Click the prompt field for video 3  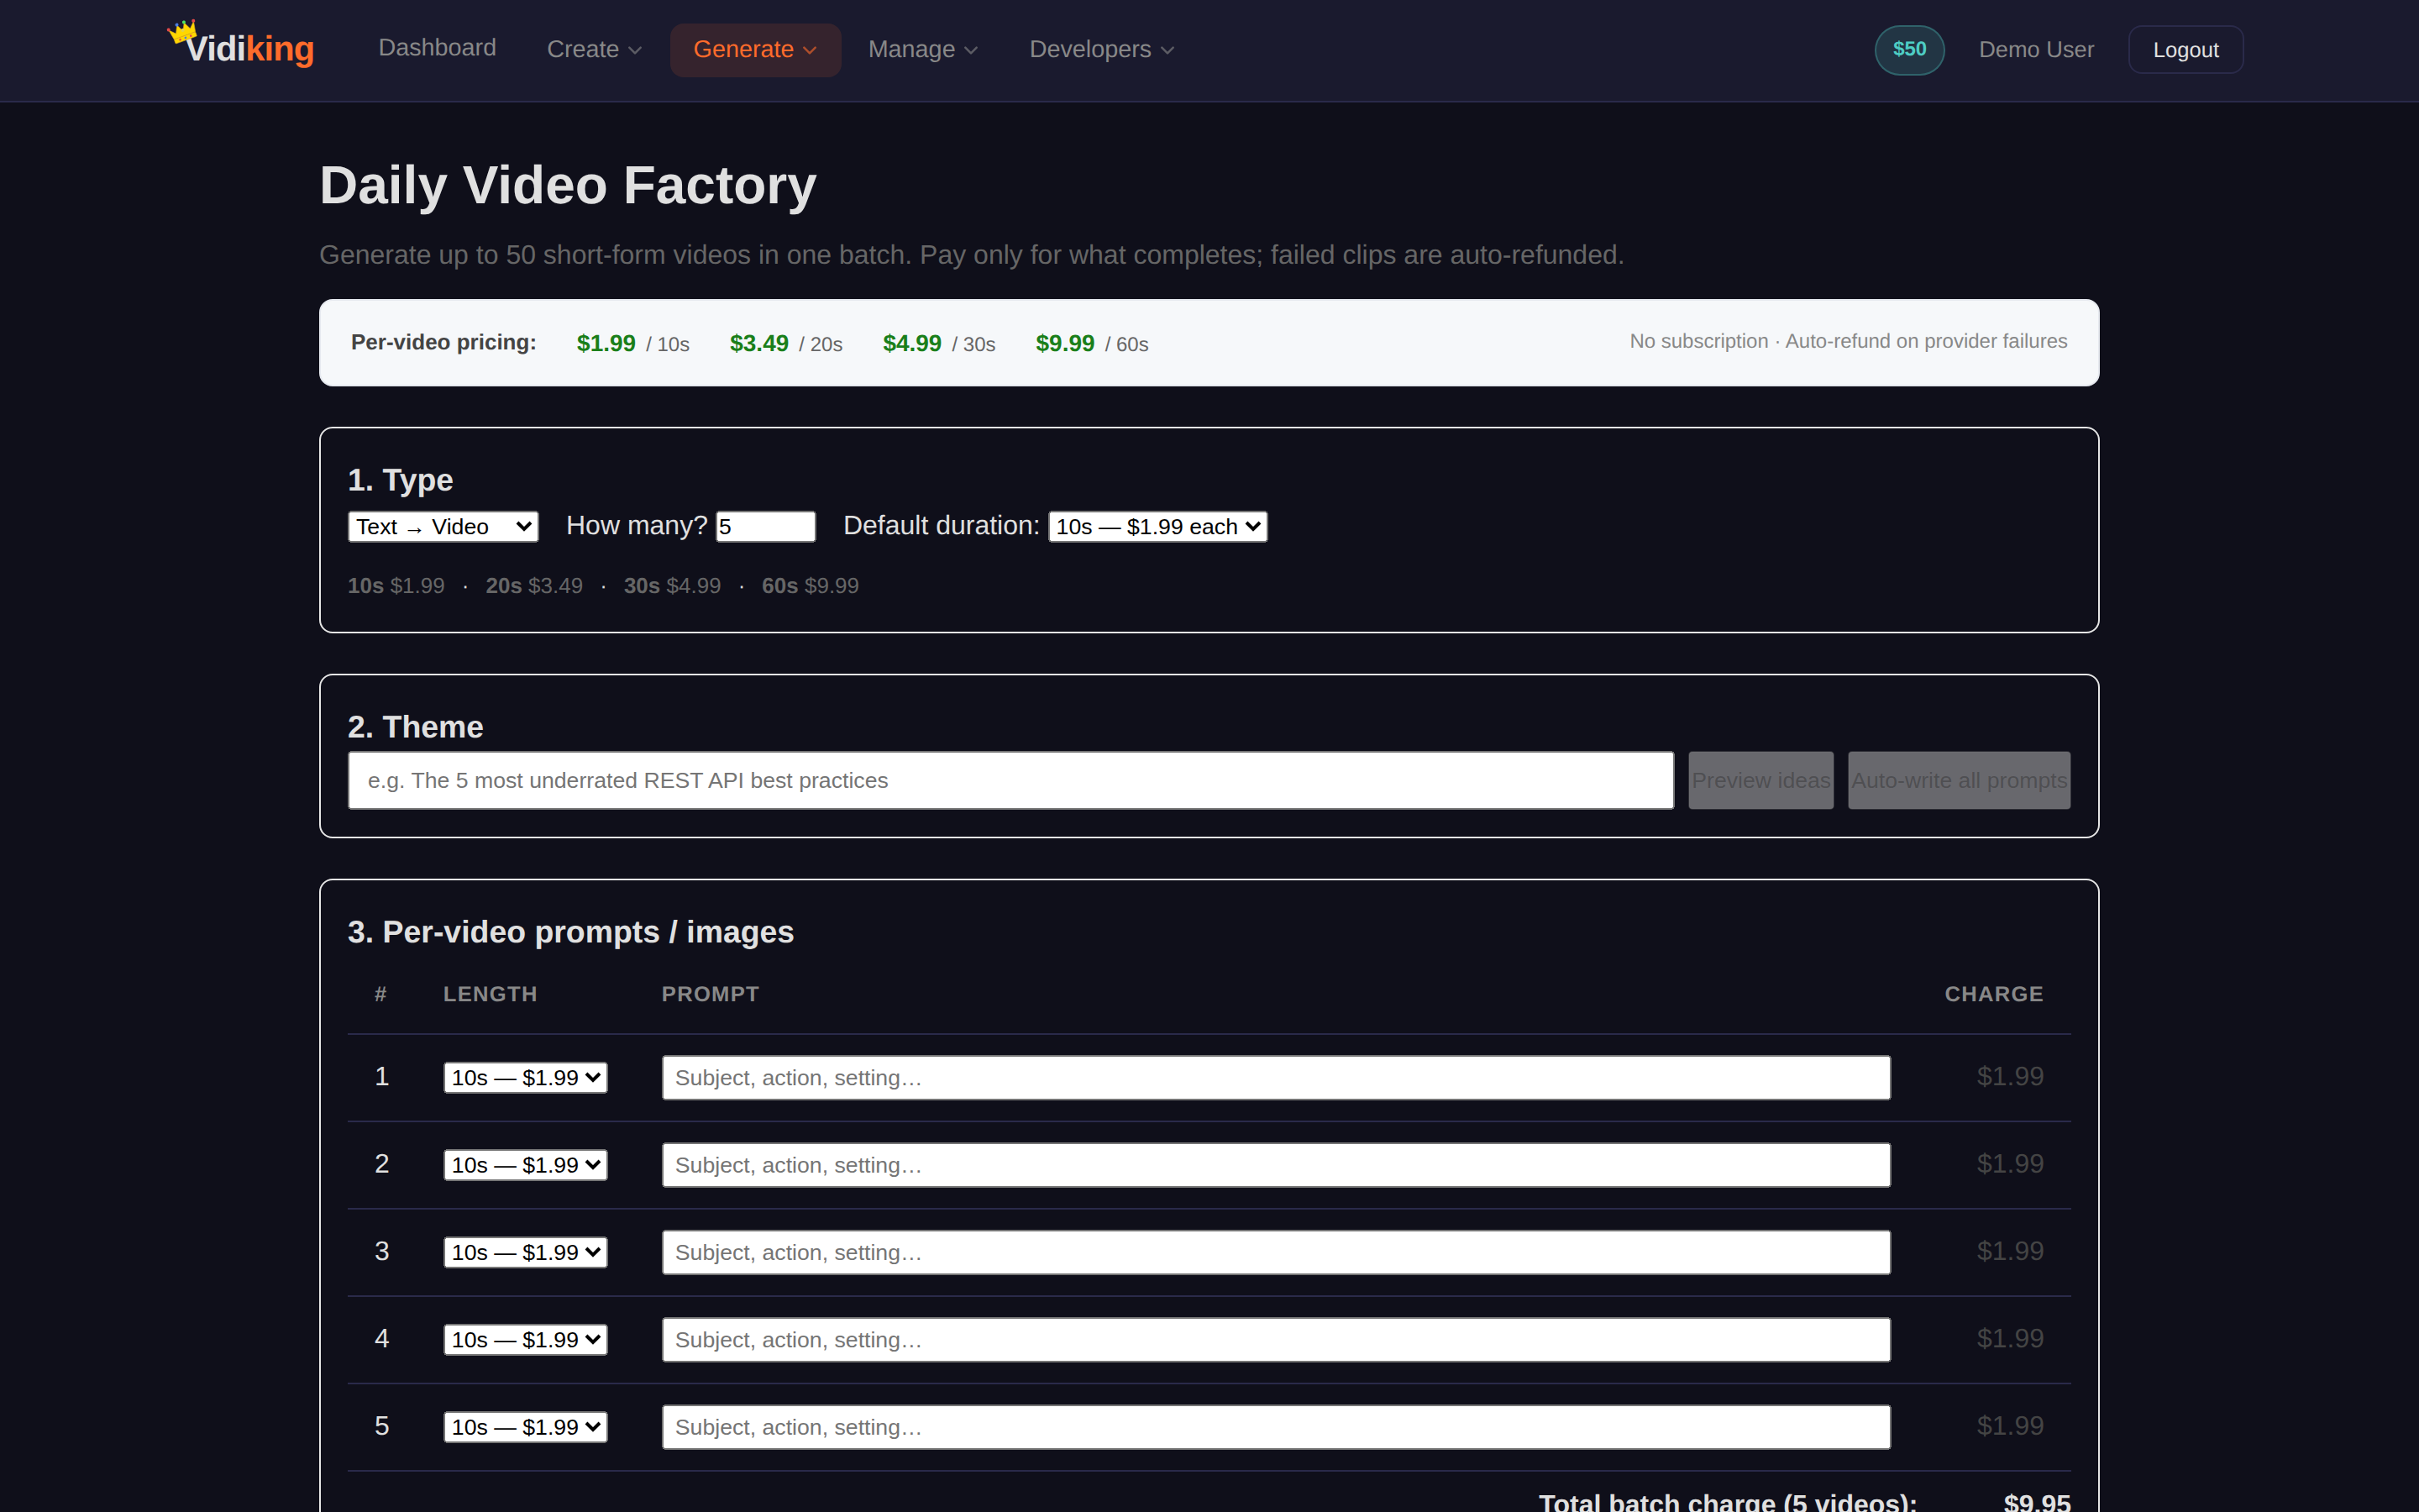click(x=1276, y=1252)
